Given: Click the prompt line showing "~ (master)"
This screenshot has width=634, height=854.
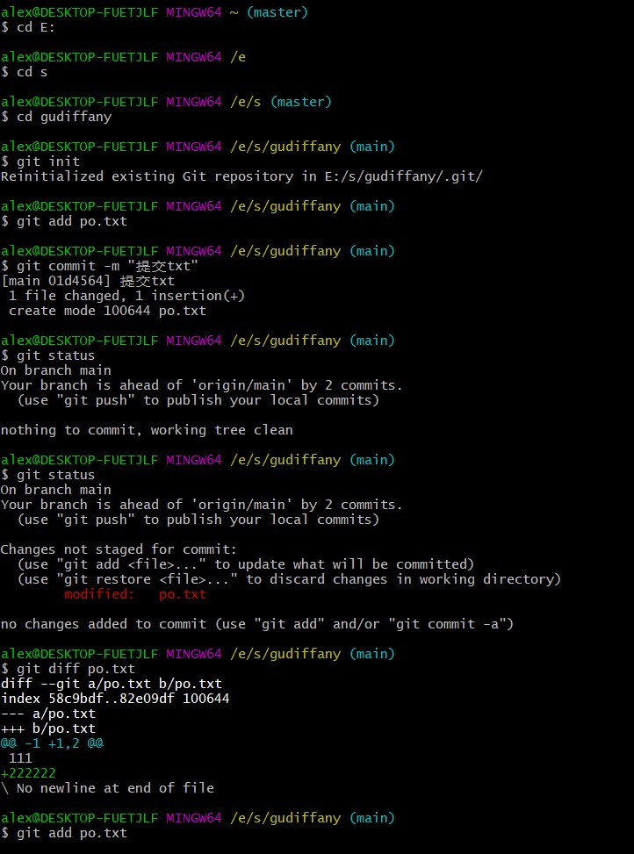Looking at the screenshot, I should (x=155, y=12).
